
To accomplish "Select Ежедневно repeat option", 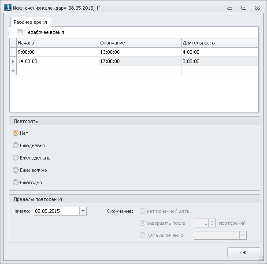I will 16,145.
